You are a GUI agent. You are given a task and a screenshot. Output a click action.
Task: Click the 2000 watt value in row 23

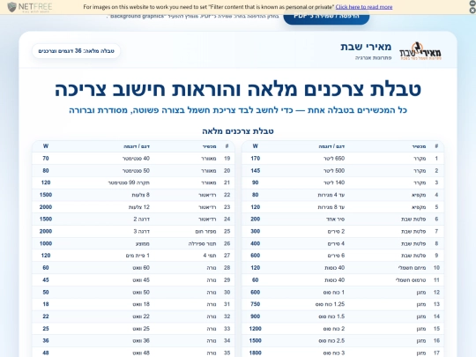point(46,207)
